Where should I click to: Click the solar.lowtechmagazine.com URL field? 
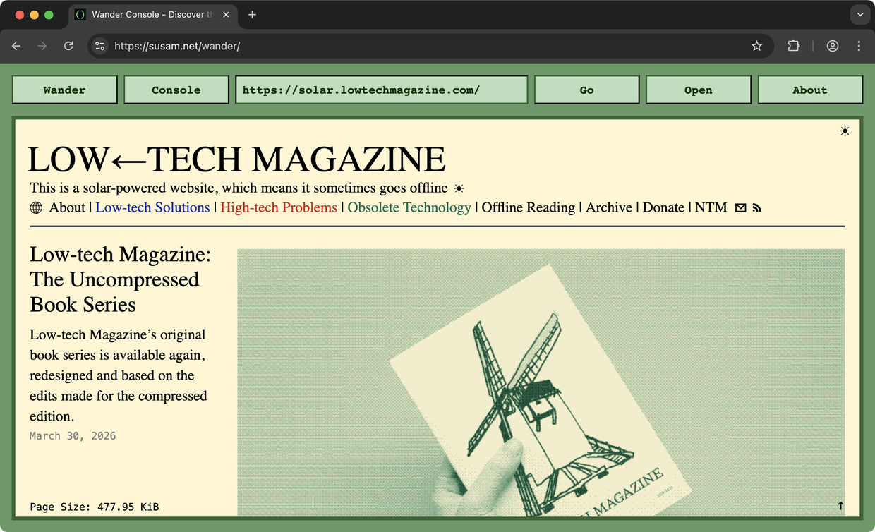point(381,90)
